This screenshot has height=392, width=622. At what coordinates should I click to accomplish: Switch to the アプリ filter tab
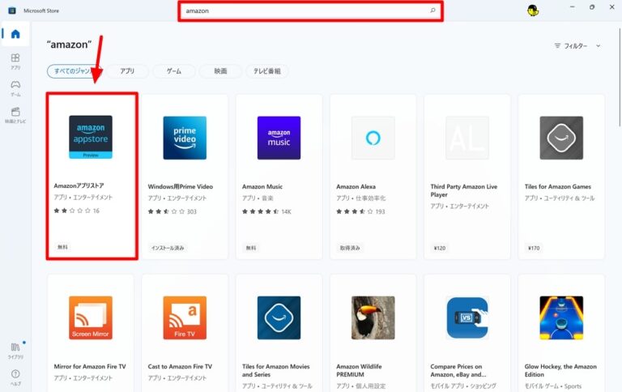click(x=127, y=71)
